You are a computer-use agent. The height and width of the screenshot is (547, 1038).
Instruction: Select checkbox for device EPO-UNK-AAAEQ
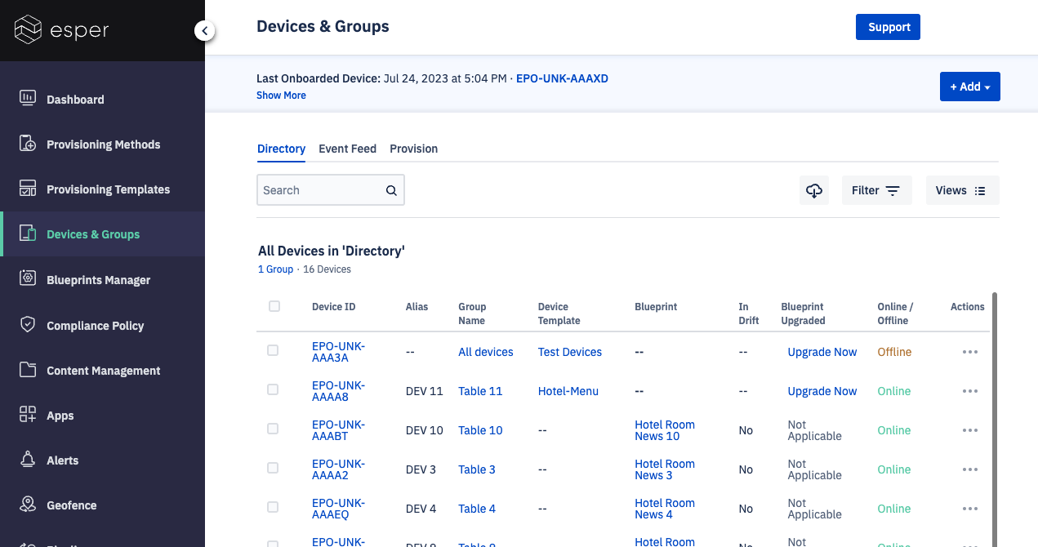pyautogui.click(x=273, y=507)
